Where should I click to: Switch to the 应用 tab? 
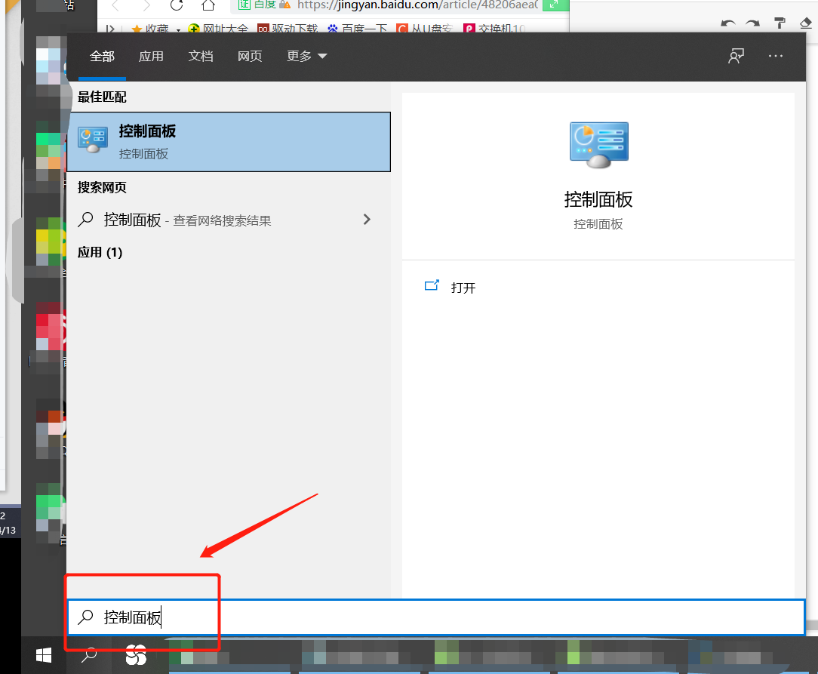click(151, 55)
